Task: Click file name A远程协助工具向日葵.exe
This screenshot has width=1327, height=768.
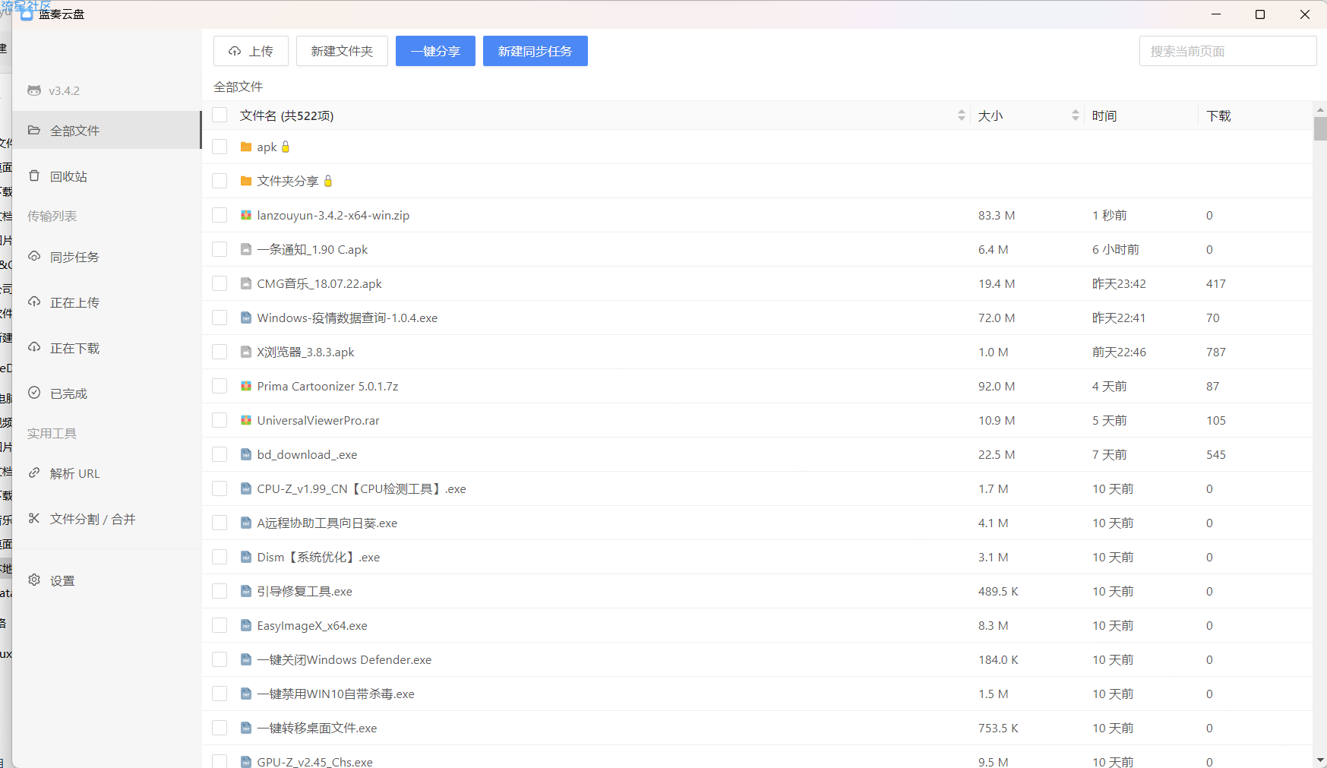Action: [327, 523]
